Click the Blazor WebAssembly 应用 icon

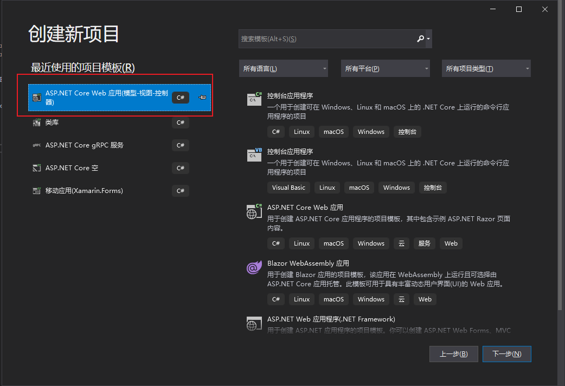pyautogui.click(x=254, y=267)
